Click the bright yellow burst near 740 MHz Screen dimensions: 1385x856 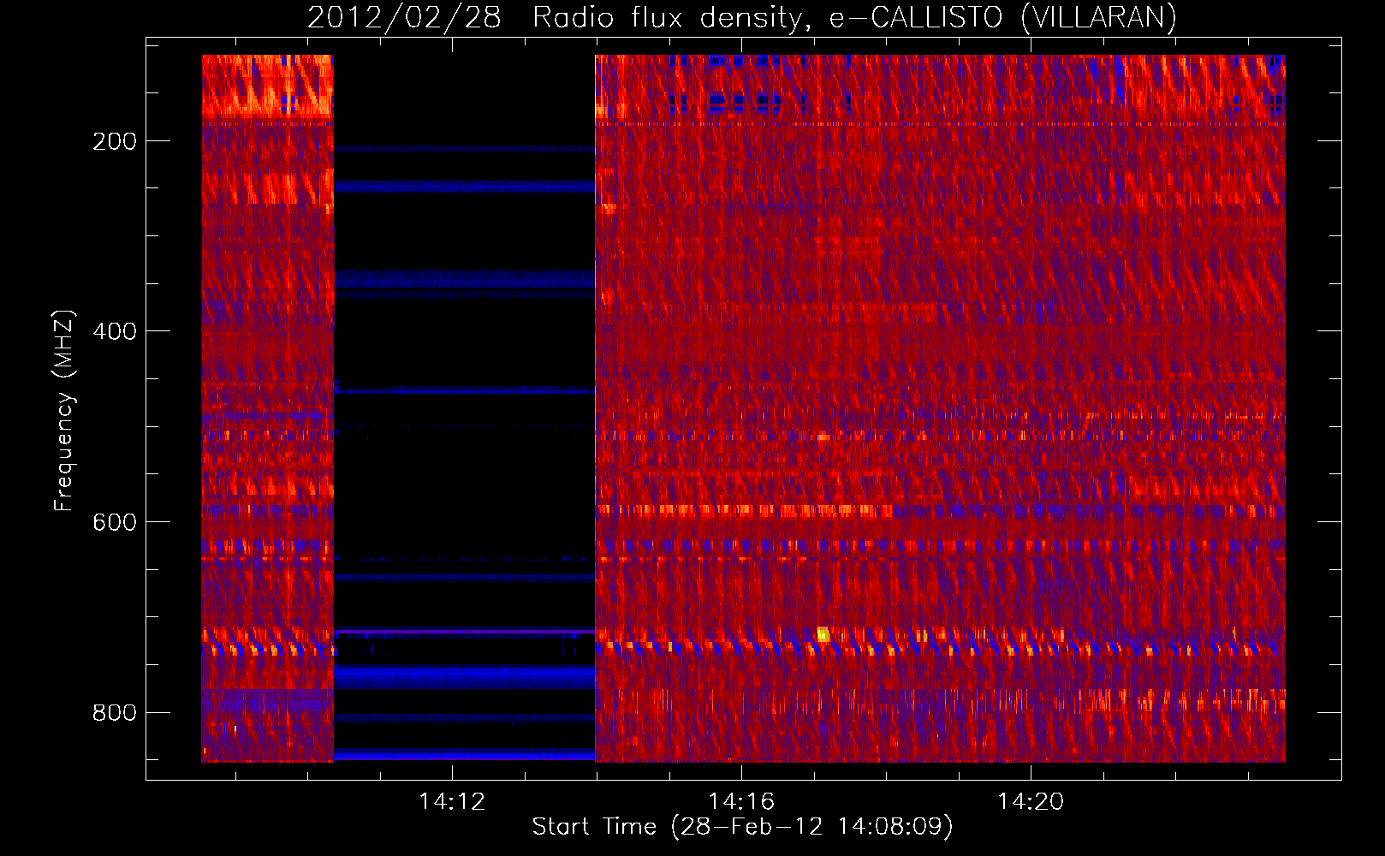tap(823, 634)
